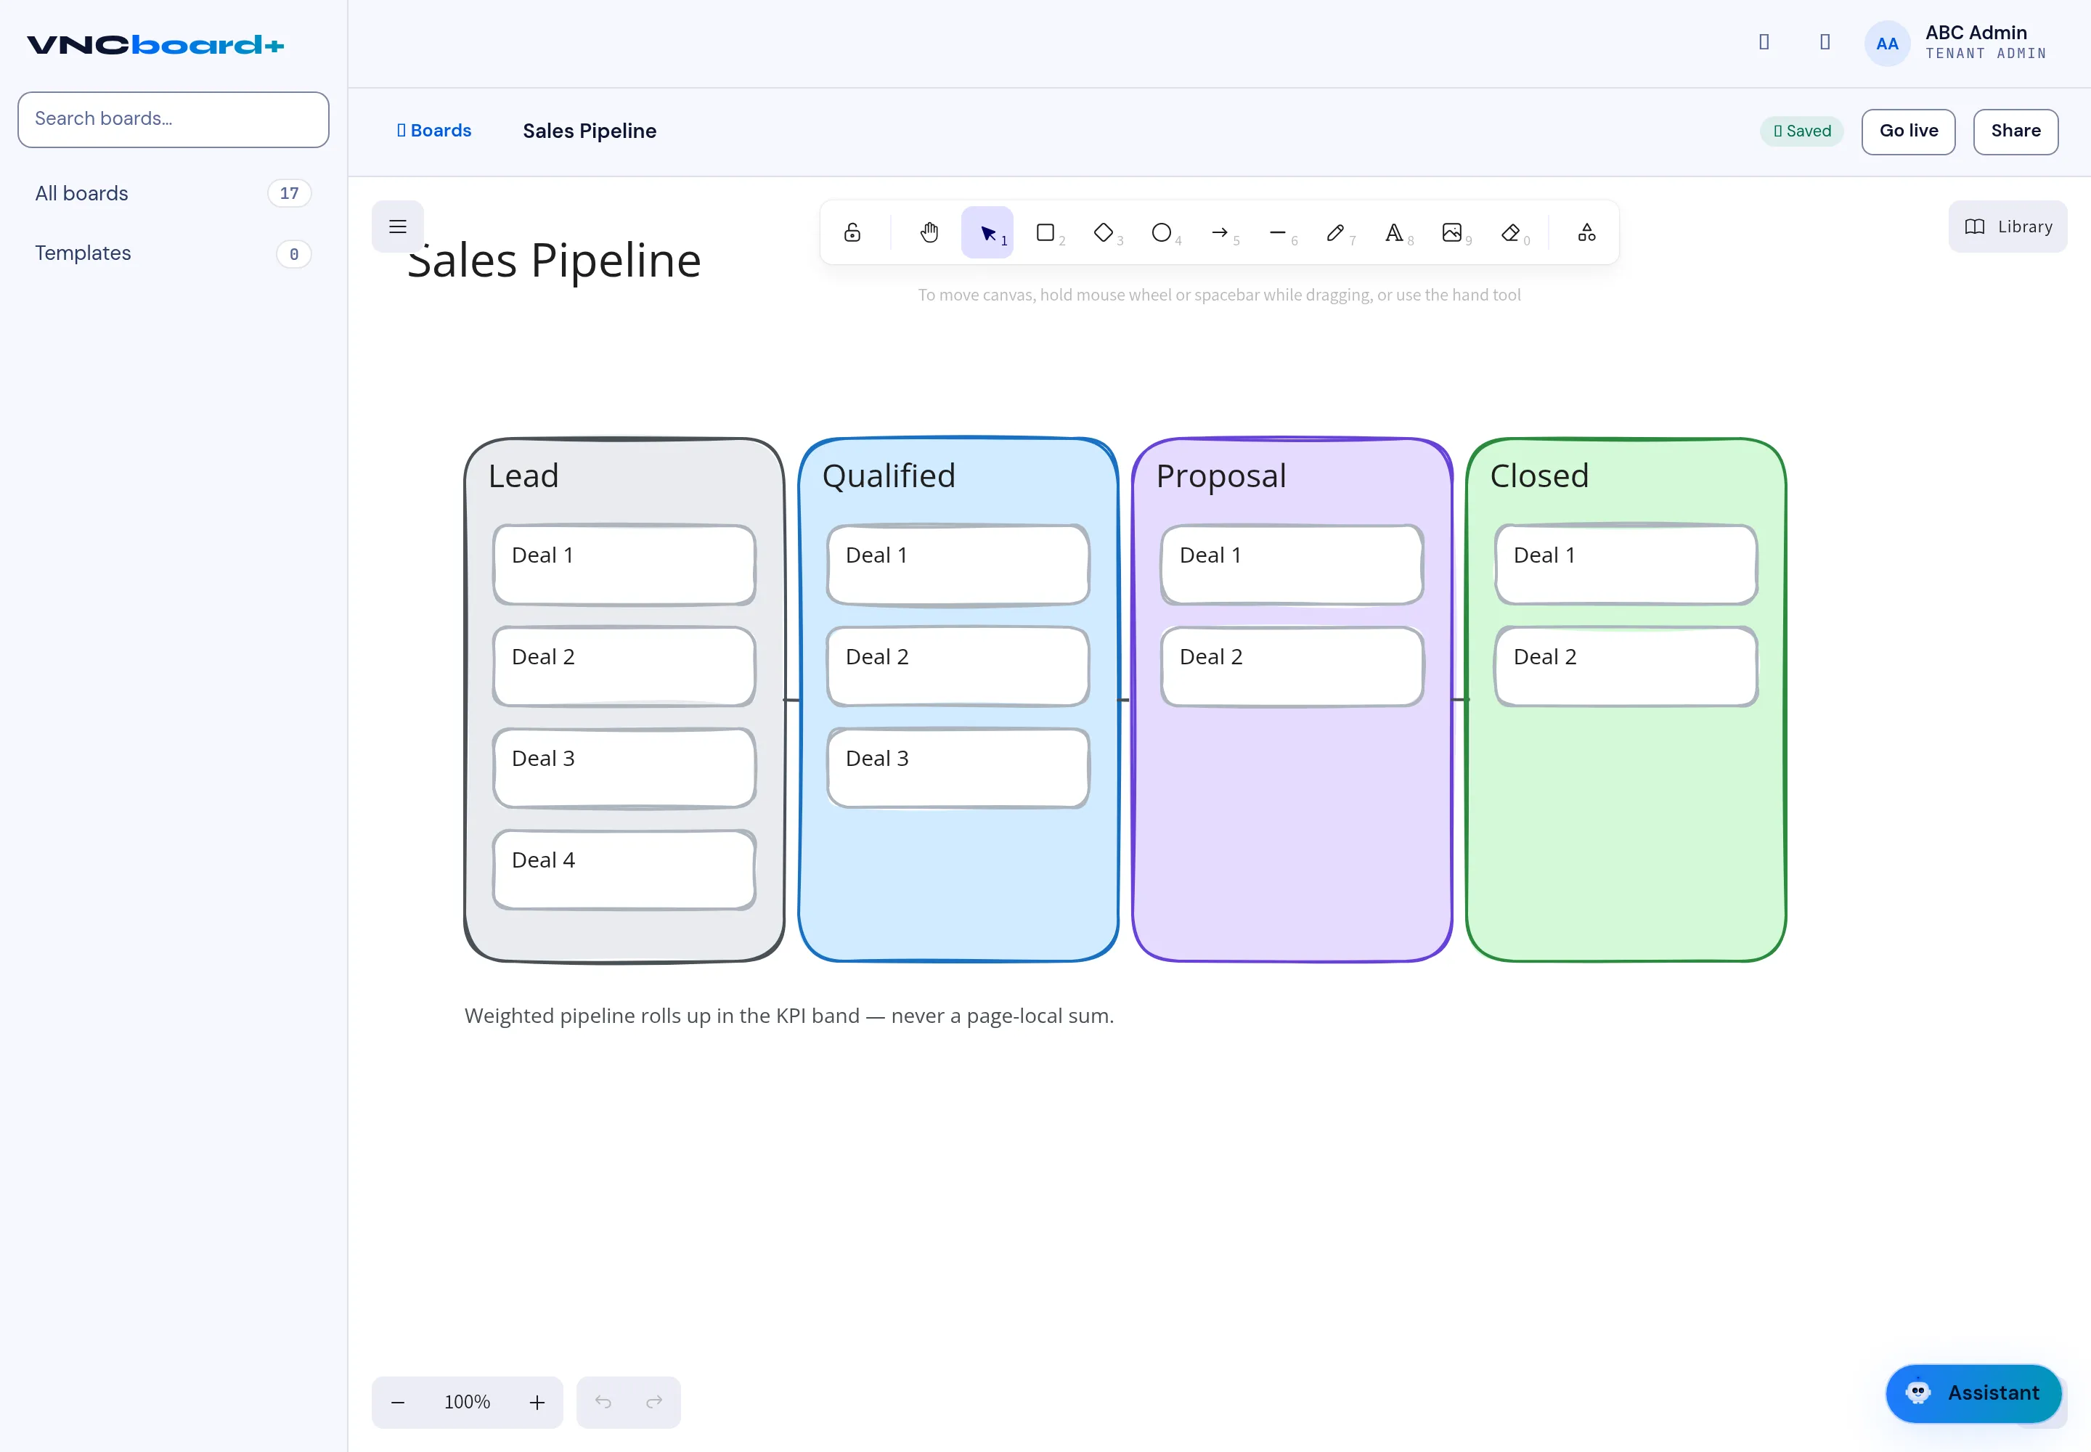This screenshot has width=2091, height=1452.
Task: Click the Sales Pipeline breadcrumb title
Action: 590,131
